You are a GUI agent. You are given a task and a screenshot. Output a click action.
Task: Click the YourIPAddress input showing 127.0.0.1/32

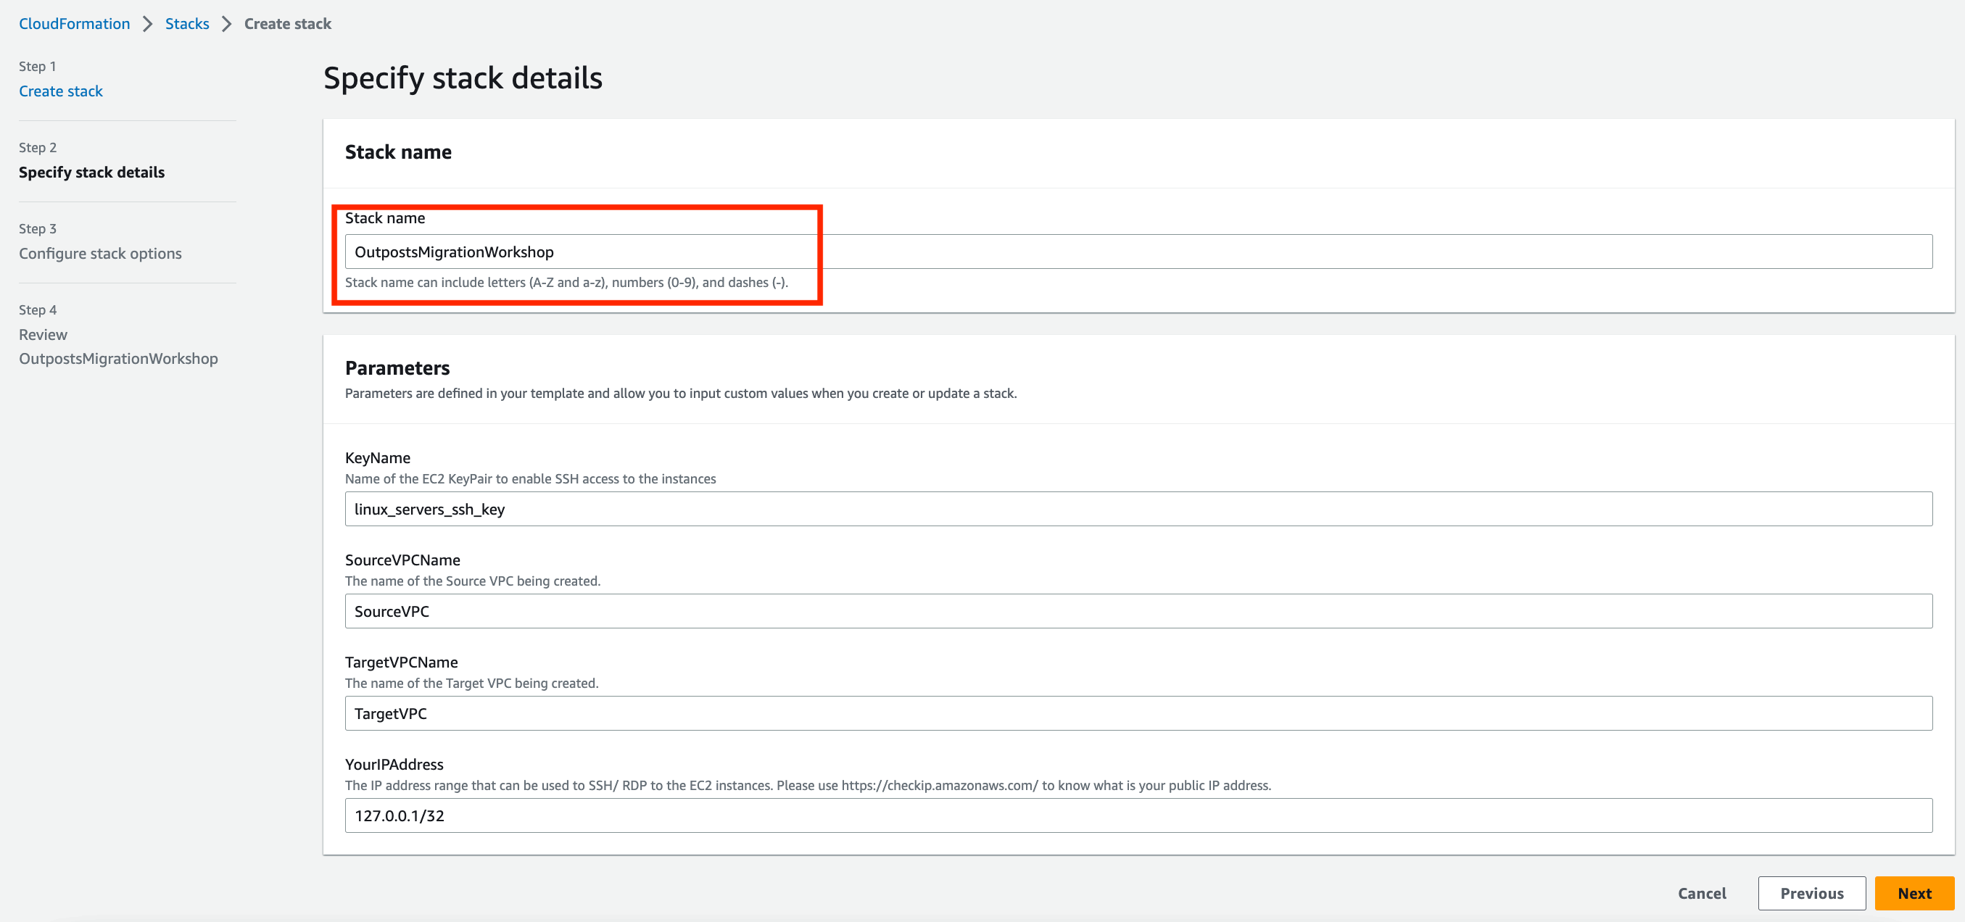click(x=1137, y=815)
